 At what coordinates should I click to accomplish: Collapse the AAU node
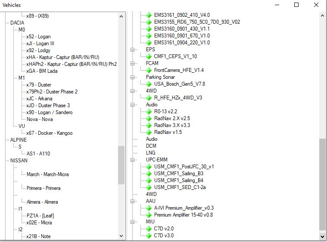[x=132, y=201]
